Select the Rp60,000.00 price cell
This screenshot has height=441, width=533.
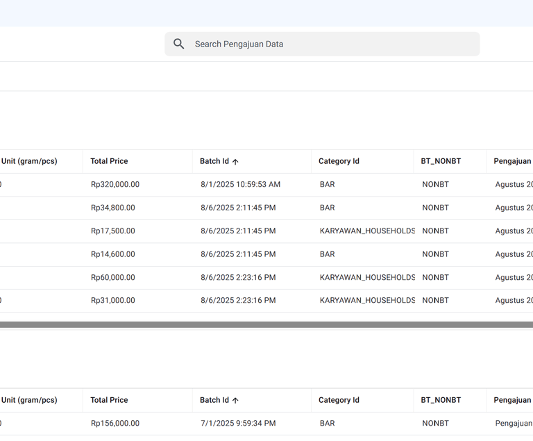tap(113, 277)
